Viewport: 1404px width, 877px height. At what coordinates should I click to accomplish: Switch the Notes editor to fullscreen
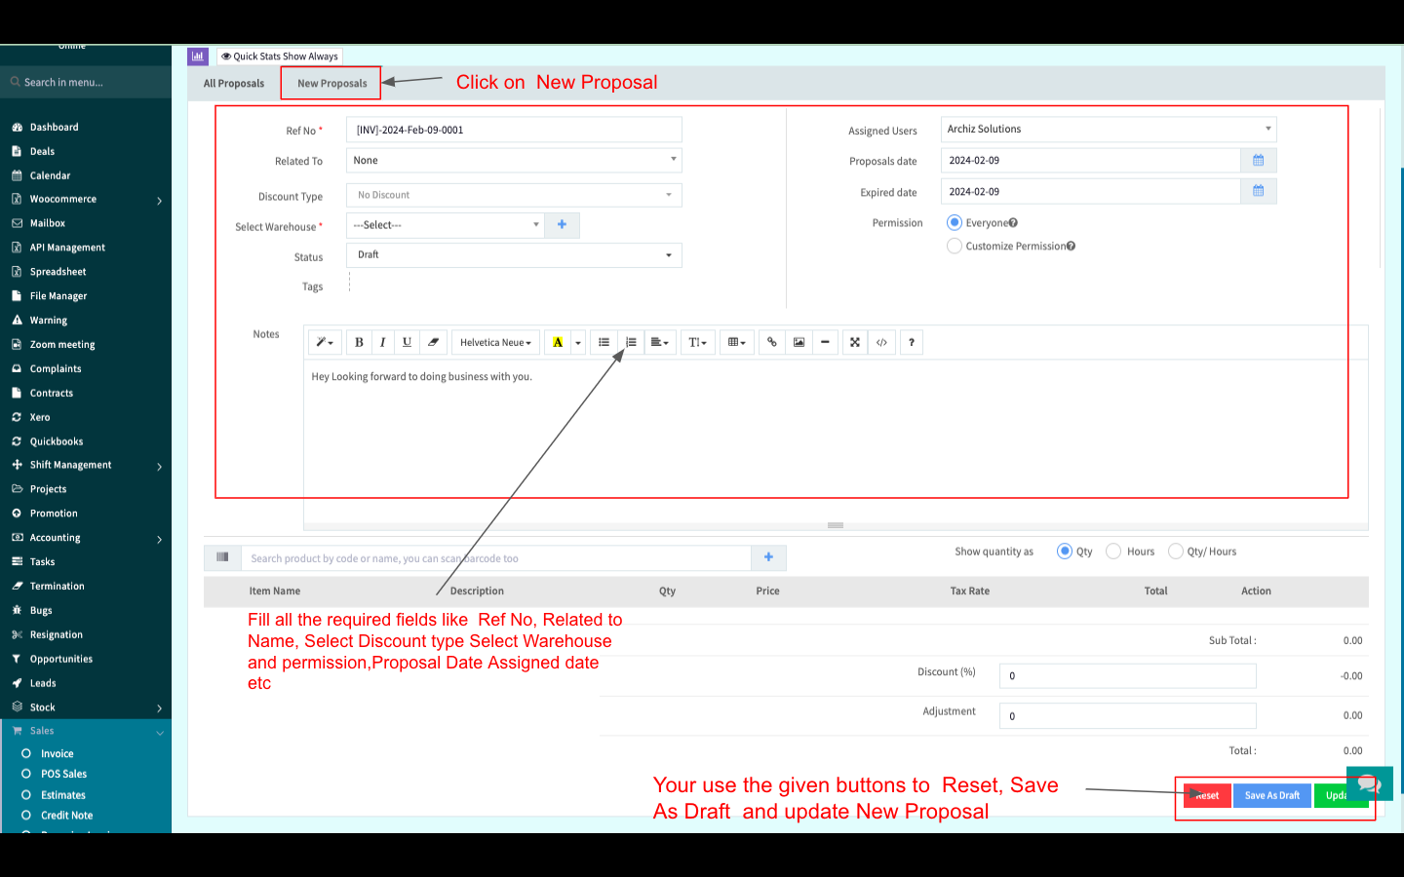click(x=854, y=342)
